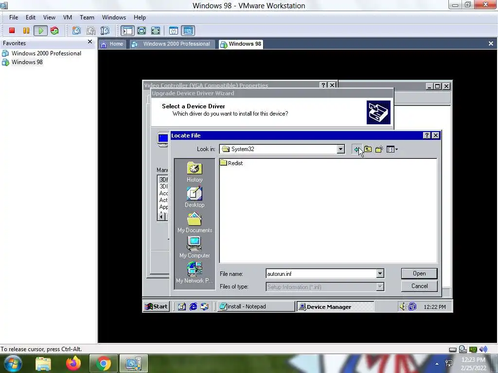Open History in the places bar

[195, 172]
